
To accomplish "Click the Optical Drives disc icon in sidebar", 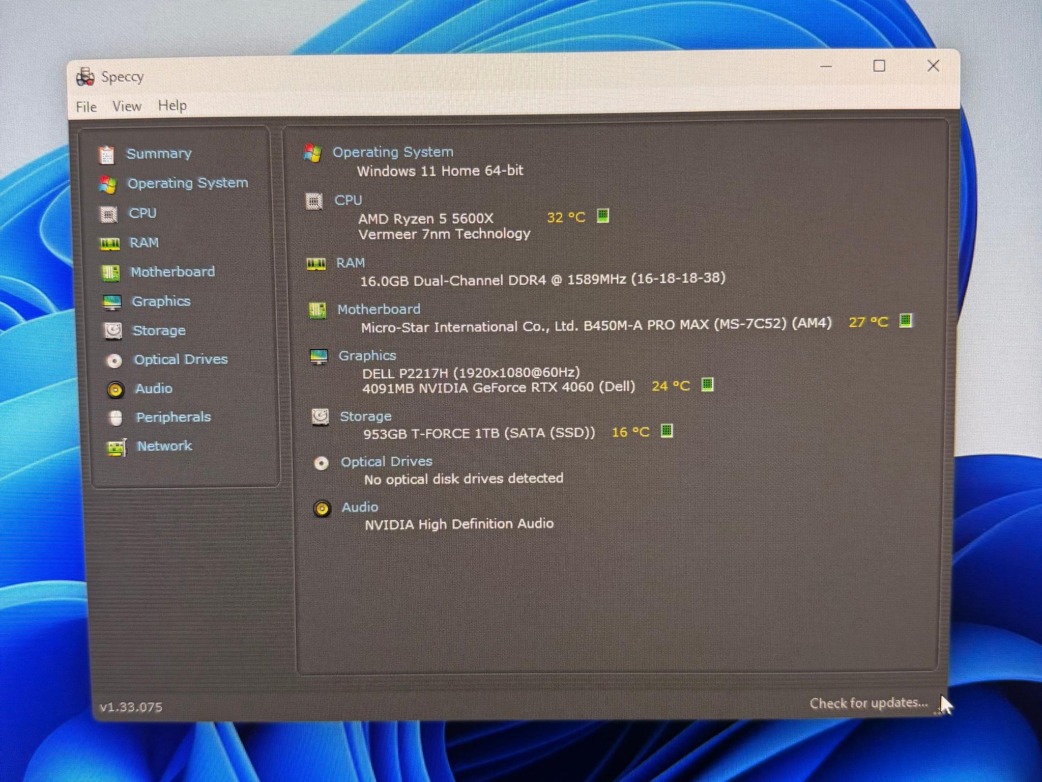I will pos(114,361).
